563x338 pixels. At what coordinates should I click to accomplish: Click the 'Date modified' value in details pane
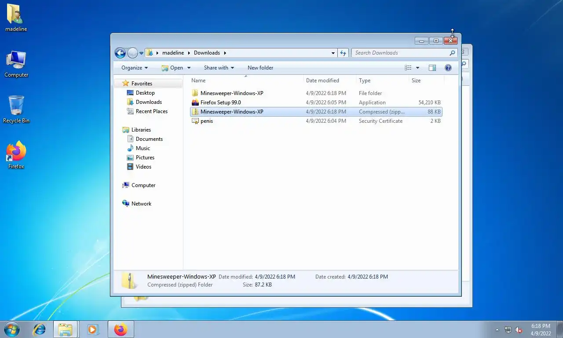tap(275, 277)
